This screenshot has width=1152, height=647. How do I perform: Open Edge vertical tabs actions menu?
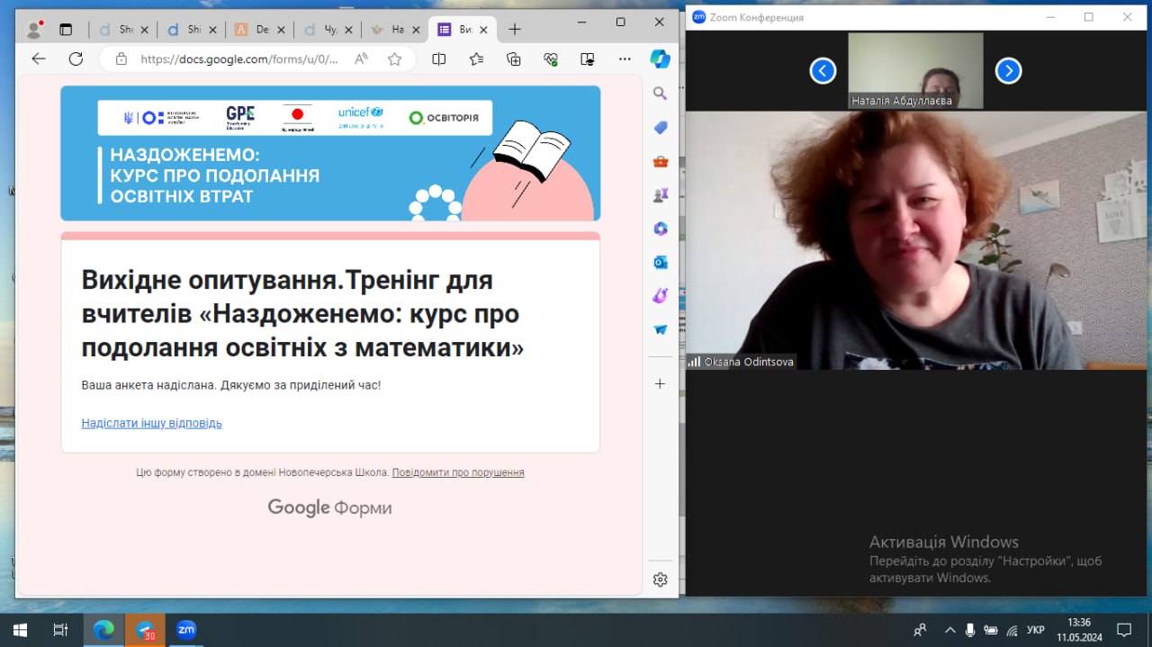click(66, 30)
